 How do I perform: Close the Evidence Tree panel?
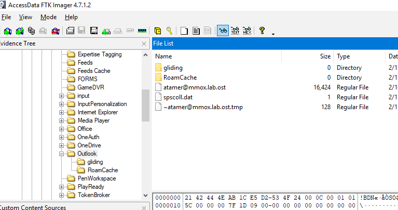[x=144, y=43]
